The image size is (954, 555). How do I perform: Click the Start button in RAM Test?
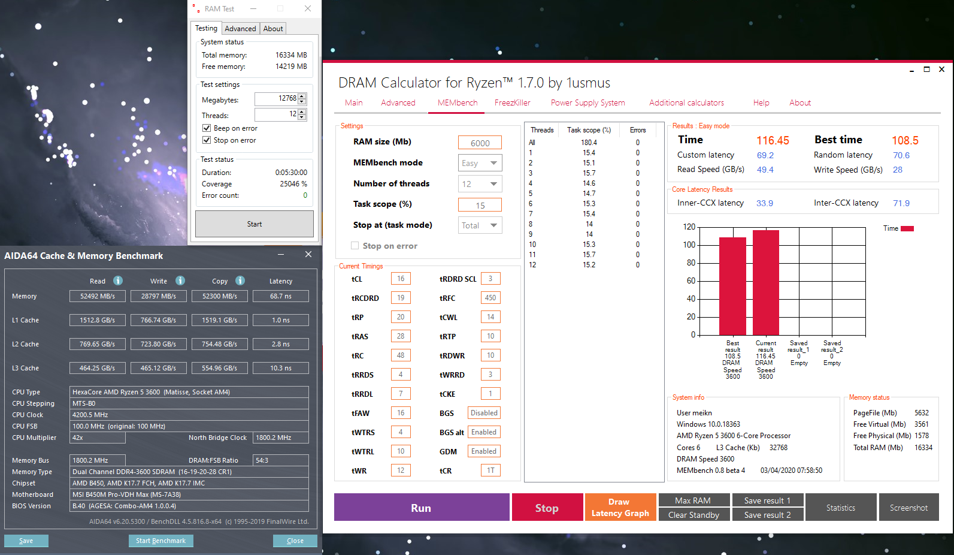click(x=255, y=224)
